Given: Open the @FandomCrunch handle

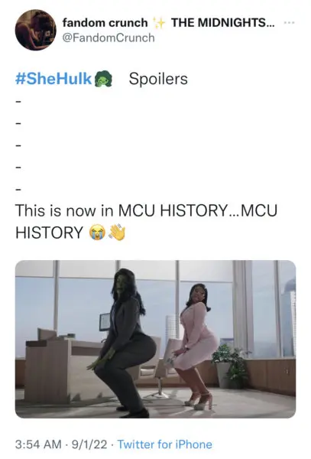Looking at the screenshot, I should click(109, 37).
